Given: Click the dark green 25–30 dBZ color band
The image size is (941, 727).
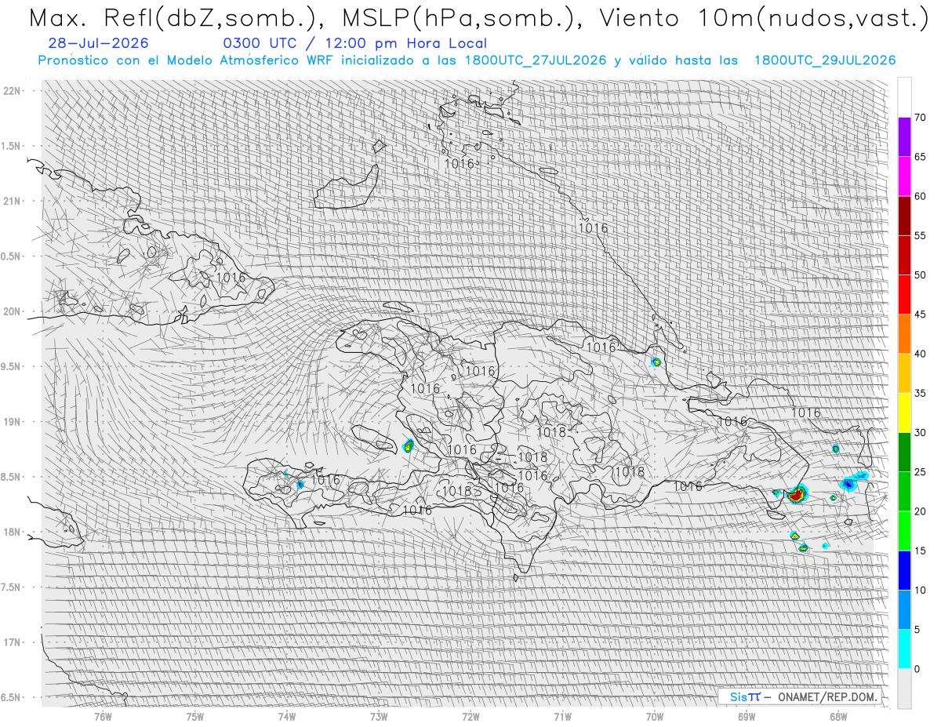Looking at the screenshot, I should pyautogui.click(x=904, y=452).
